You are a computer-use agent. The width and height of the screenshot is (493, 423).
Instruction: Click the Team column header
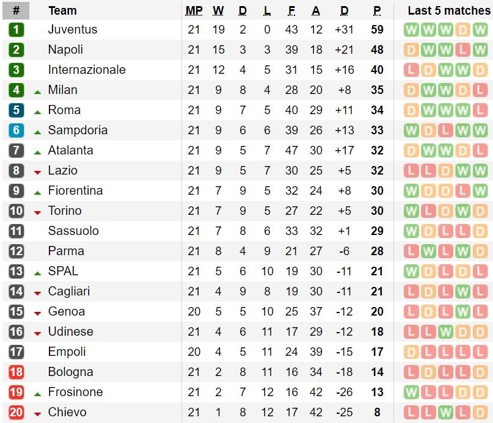(62, 10)
